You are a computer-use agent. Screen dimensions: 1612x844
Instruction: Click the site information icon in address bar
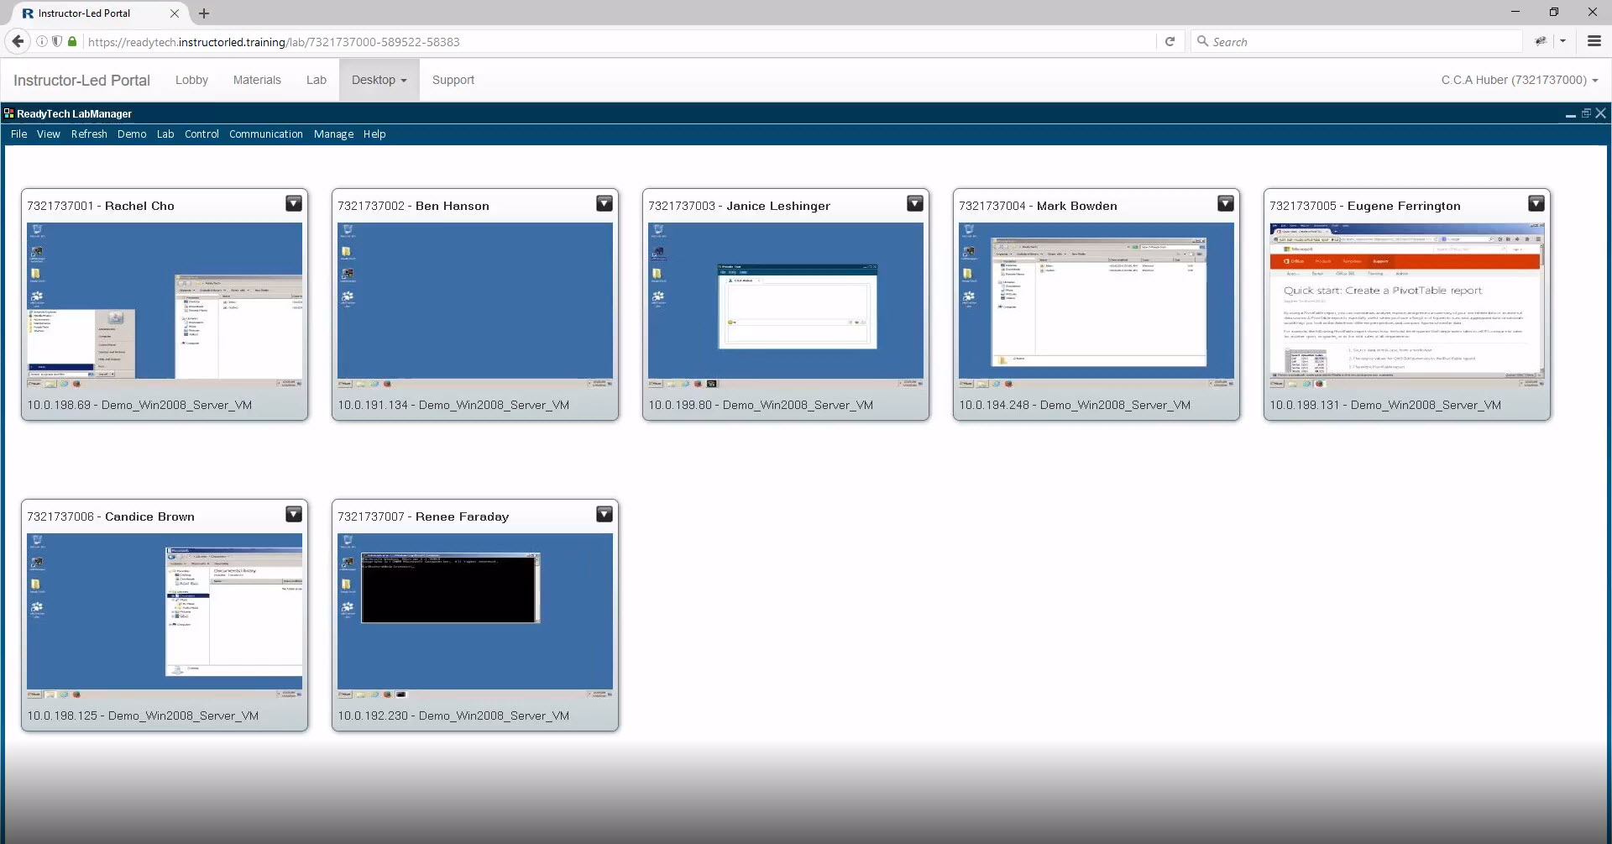pyautogui.click(x=42, y=41)
